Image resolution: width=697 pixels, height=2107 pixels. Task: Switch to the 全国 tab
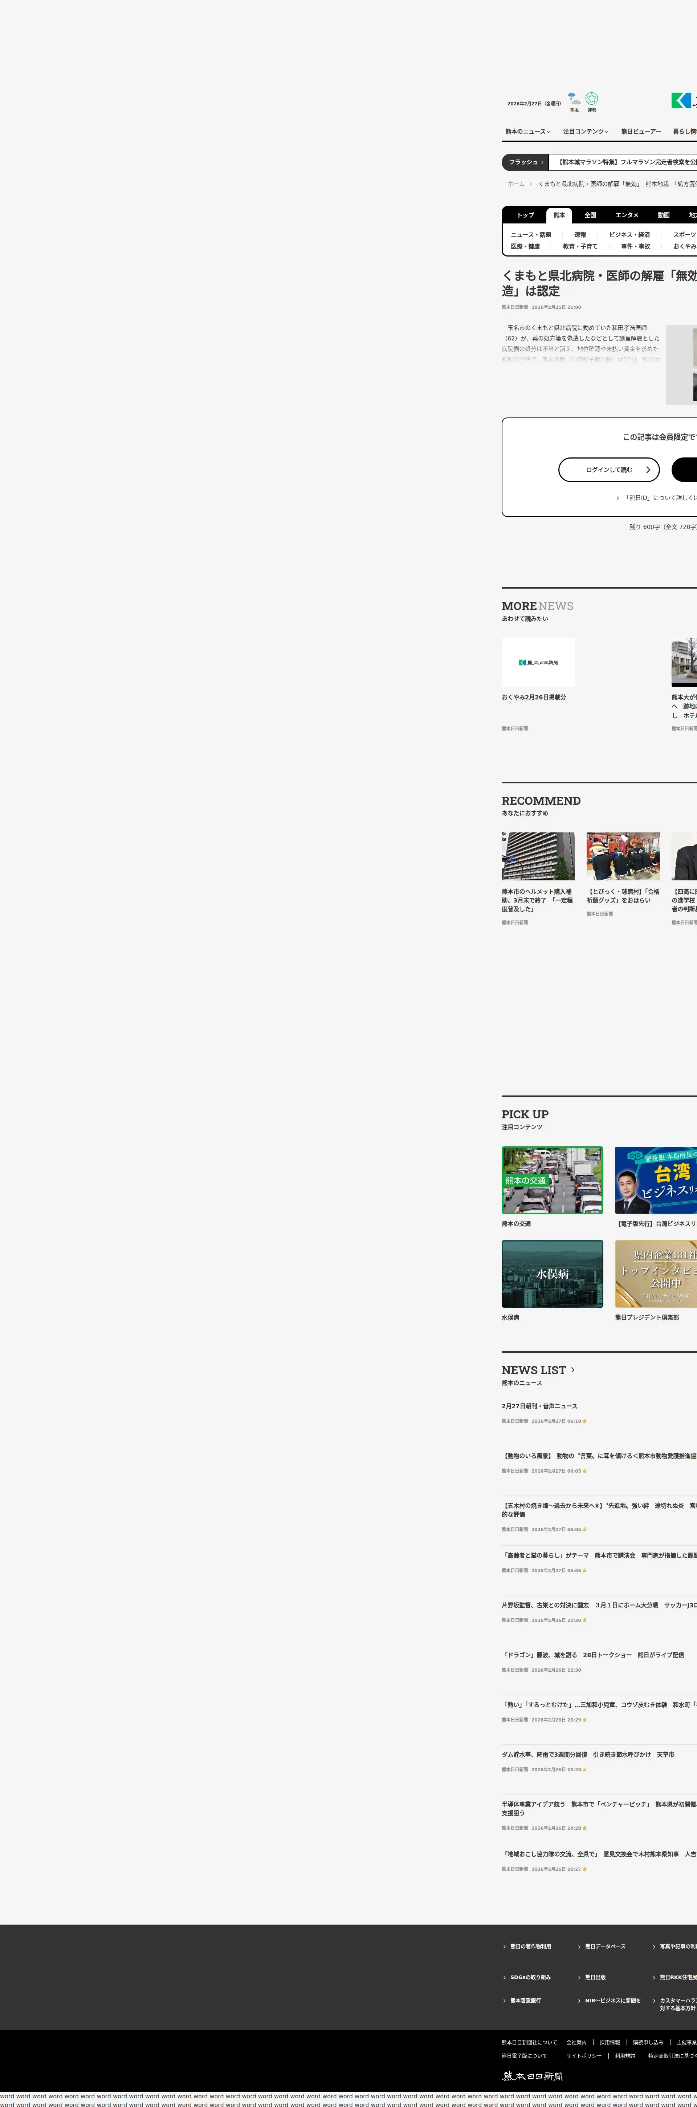tap(590, 215)
